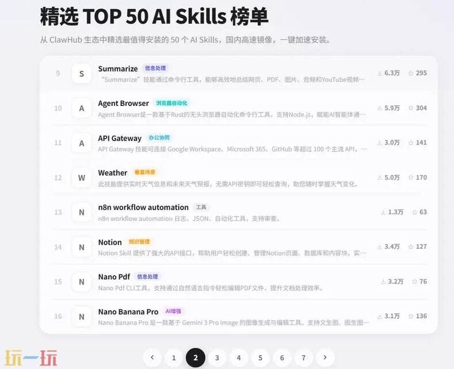Click Nano Banana Pro download icon
Viewport: 454px width, 369px height.
click(x=380, y=316)
